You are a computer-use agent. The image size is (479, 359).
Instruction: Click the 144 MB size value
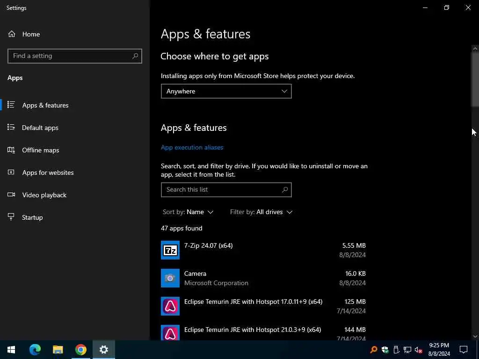pos(355,330)
